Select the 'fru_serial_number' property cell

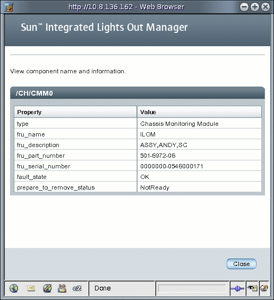(75, 166)
